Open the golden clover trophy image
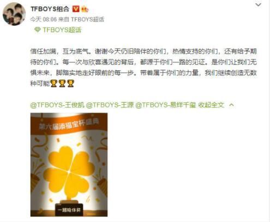 click(x=69, y=165)
